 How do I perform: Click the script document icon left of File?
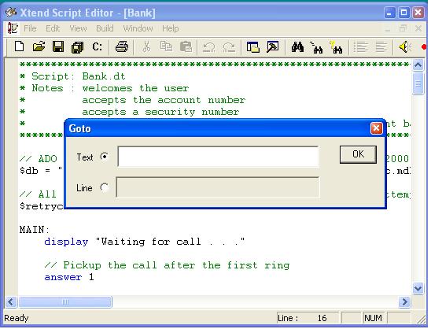tap(13, 28)
